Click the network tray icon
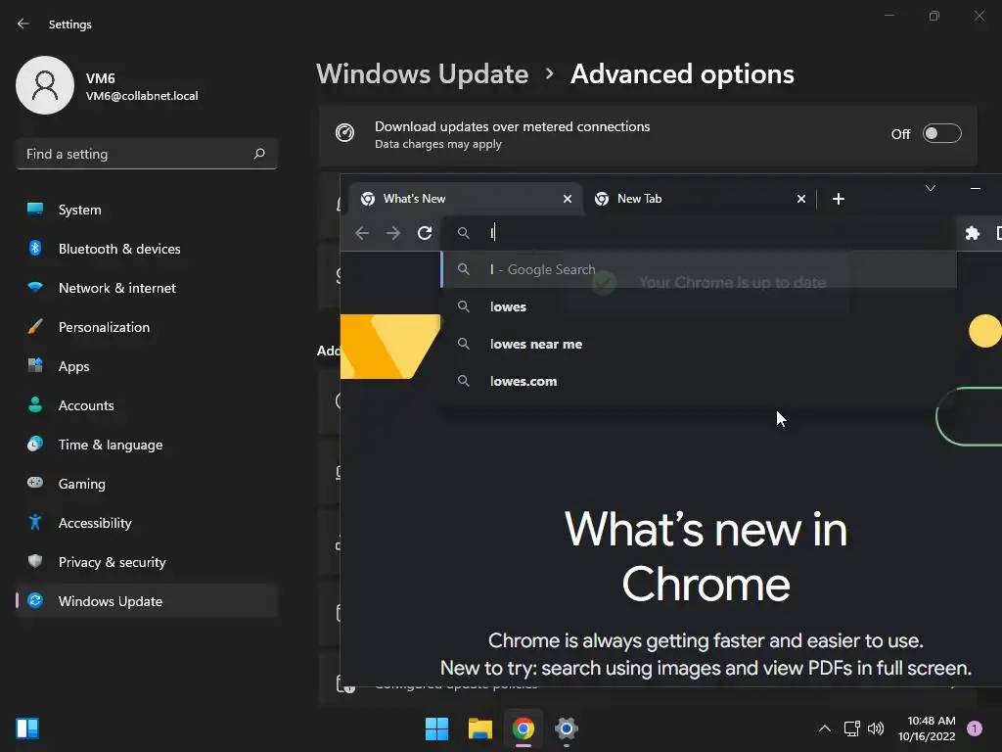 (852, 728)
